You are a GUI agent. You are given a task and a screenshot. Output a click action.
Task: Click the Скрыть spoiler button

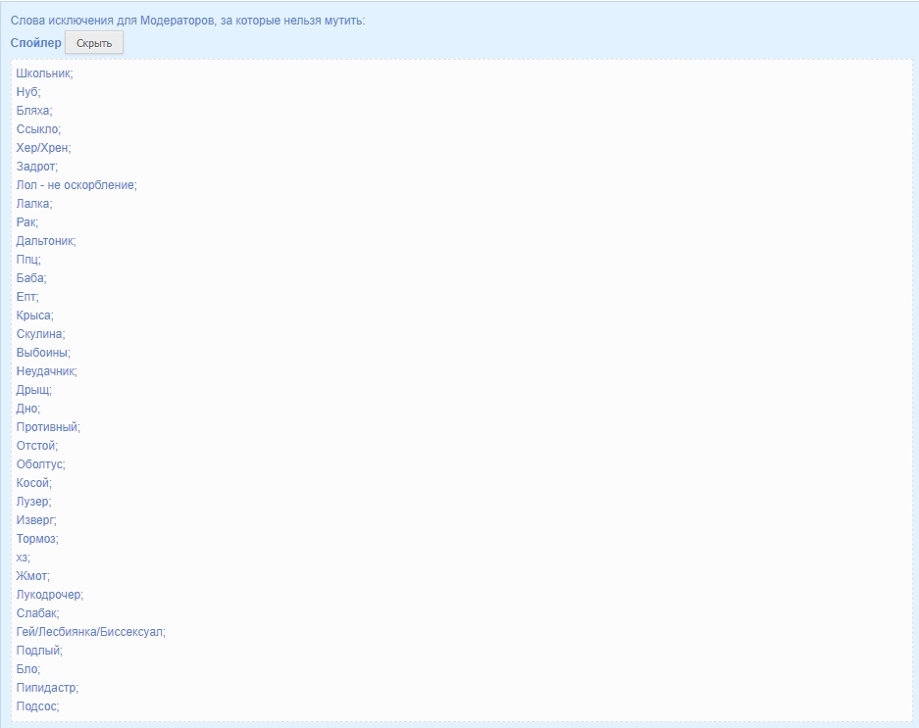coord(94,43)
